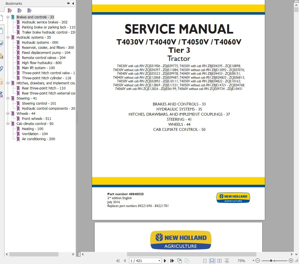The width and height of the screenshot is (299, 264).
Task: Collapse the Bookmarks panel with the arrow
Action: 73,3
